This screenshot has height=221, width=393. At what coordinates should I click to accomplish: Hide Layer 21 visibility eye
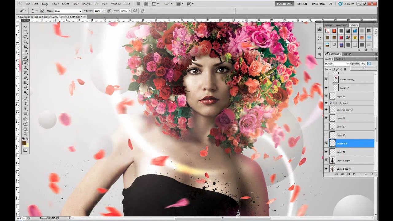click(326, 96)
